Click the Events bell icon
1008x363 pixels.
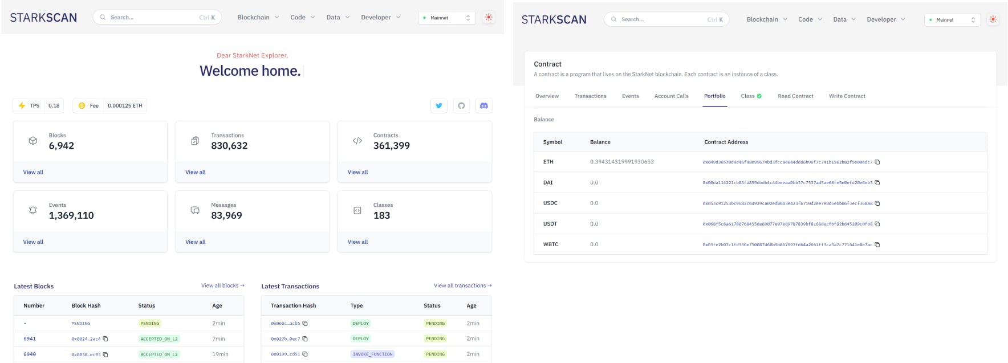coord(33,210)
